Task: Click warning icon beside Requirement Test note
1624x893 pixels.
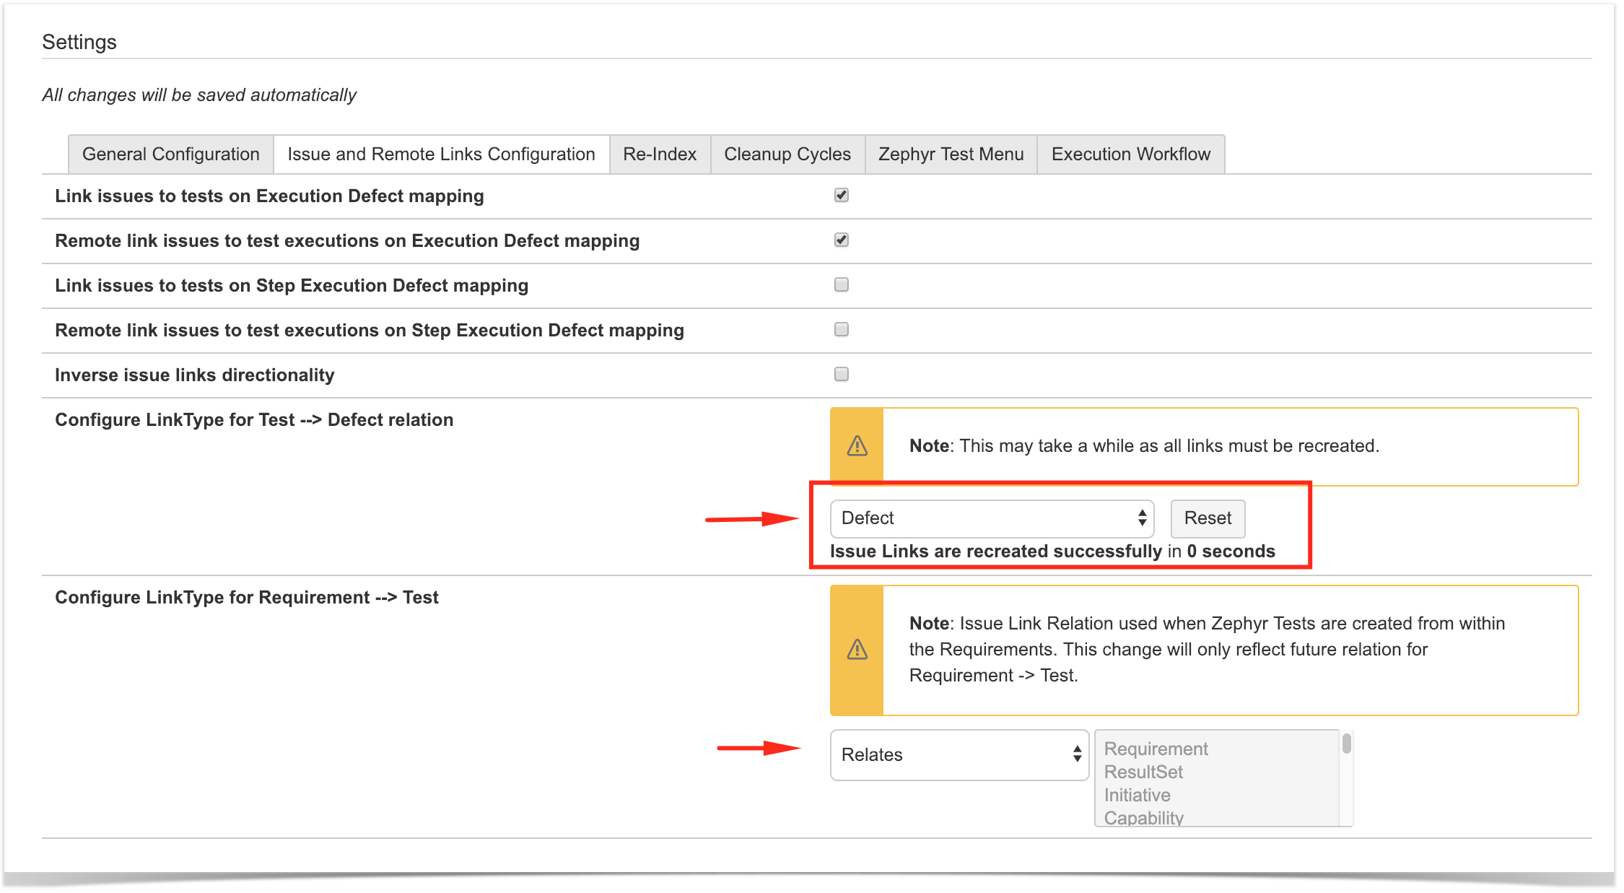Action: pyautogui.click(x=857, y=650)
